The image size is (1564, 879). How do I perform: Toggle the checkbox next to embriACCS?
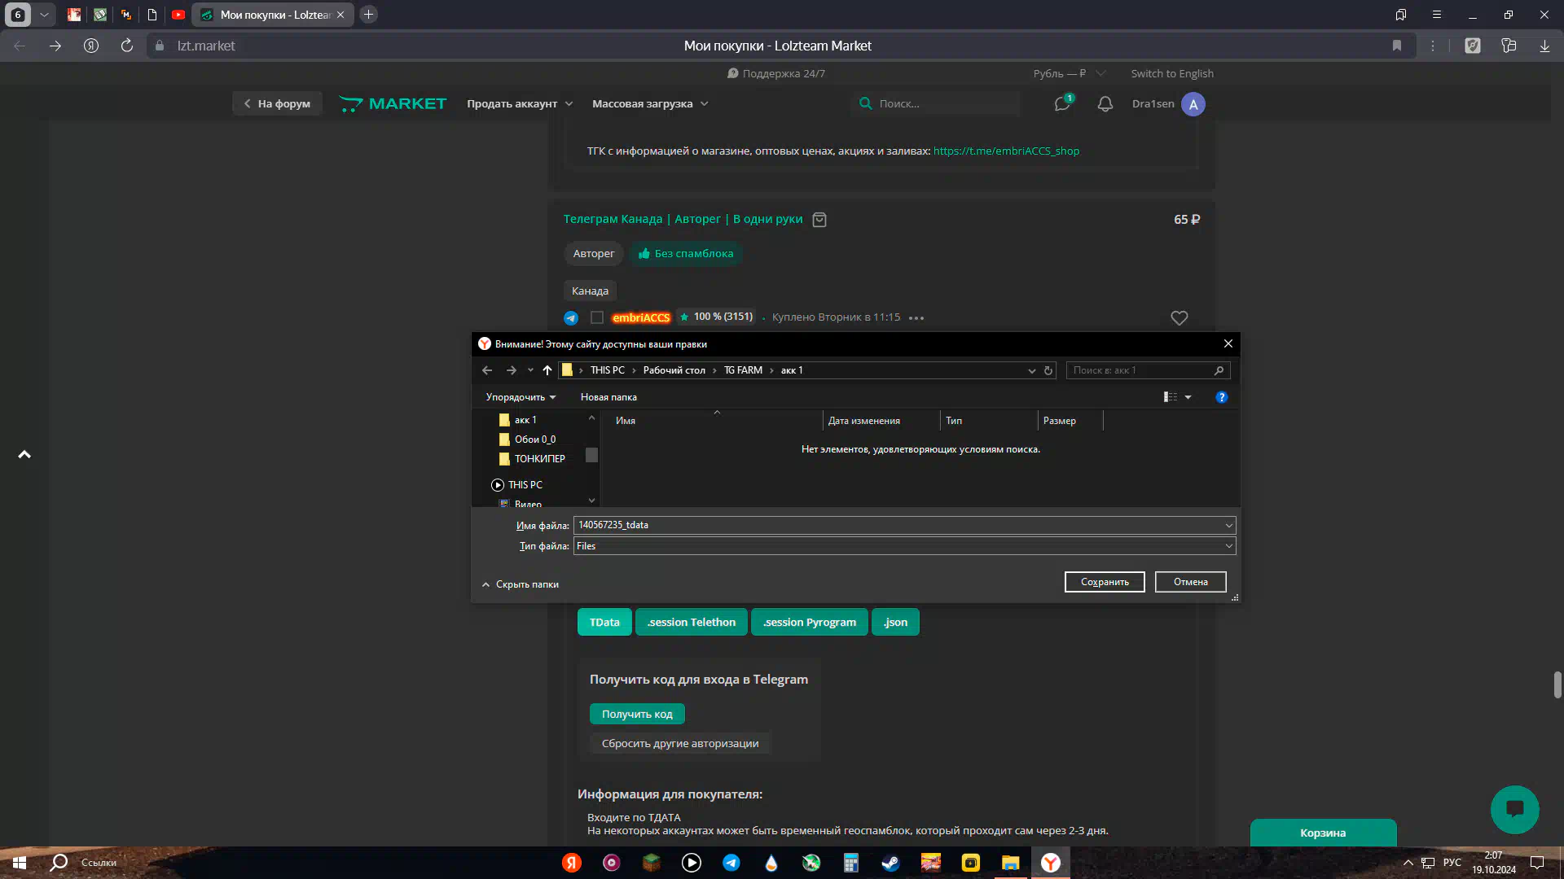597,317
